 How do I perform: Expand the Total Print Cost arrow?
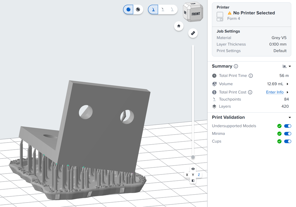(287, 92)
